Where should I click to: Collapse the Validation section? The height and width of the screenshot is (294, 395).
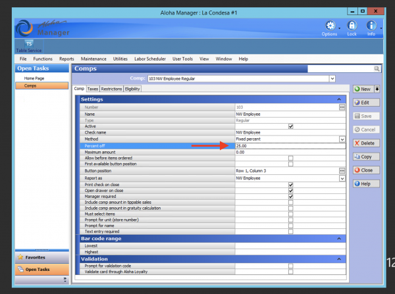point(339,259)
